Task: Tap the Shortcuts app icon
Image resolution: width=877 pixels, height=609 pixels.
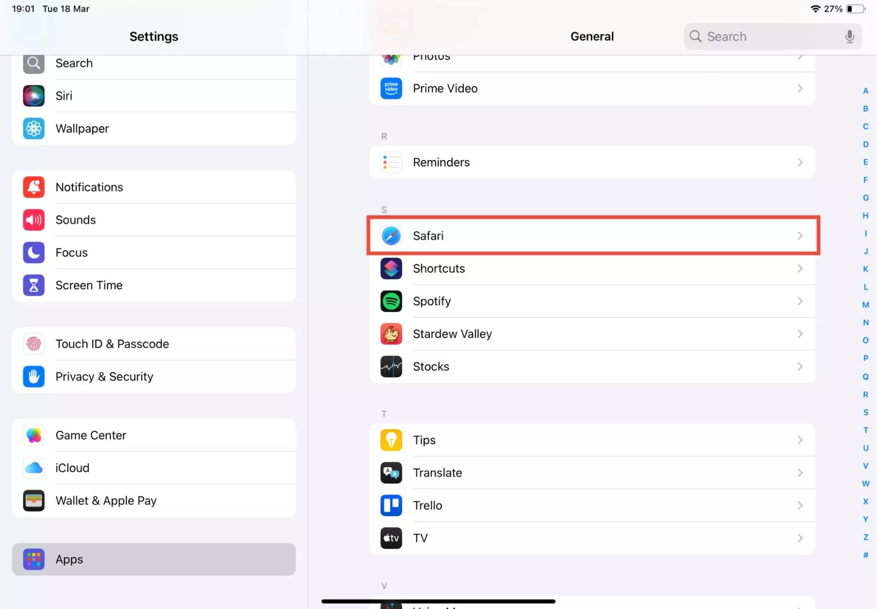Action: 391,268
